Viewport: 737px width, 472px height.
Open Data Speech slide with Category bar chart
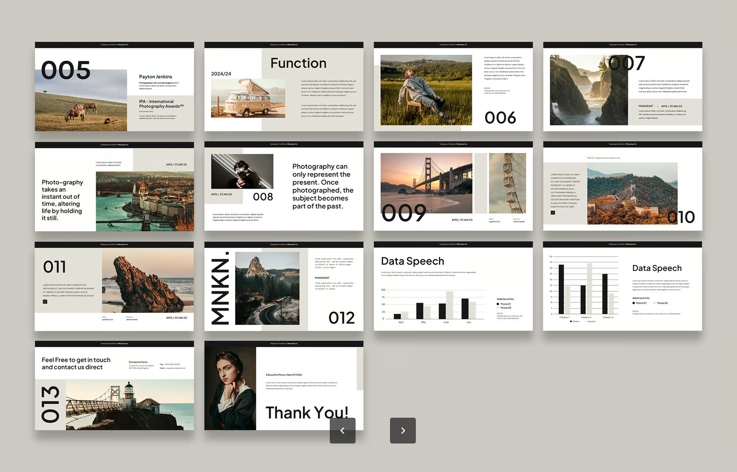pyautogui.click(x=622, y=287)
